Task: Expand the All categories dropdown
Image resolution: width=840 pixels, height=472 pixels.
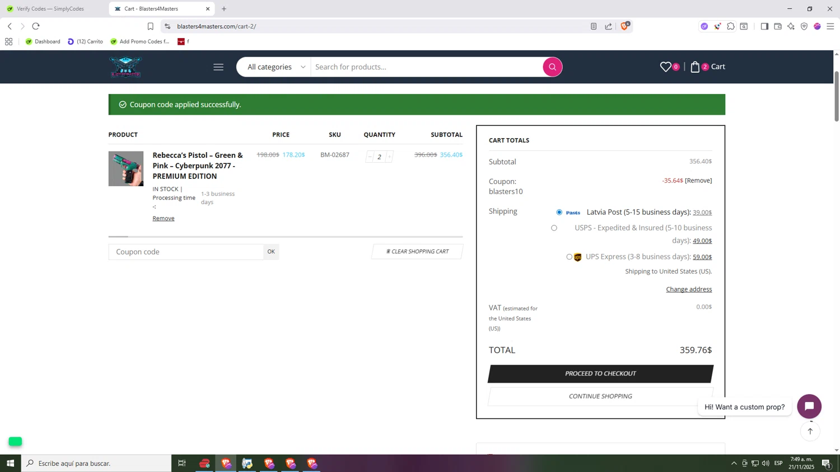Action: [x=276, y=67]
